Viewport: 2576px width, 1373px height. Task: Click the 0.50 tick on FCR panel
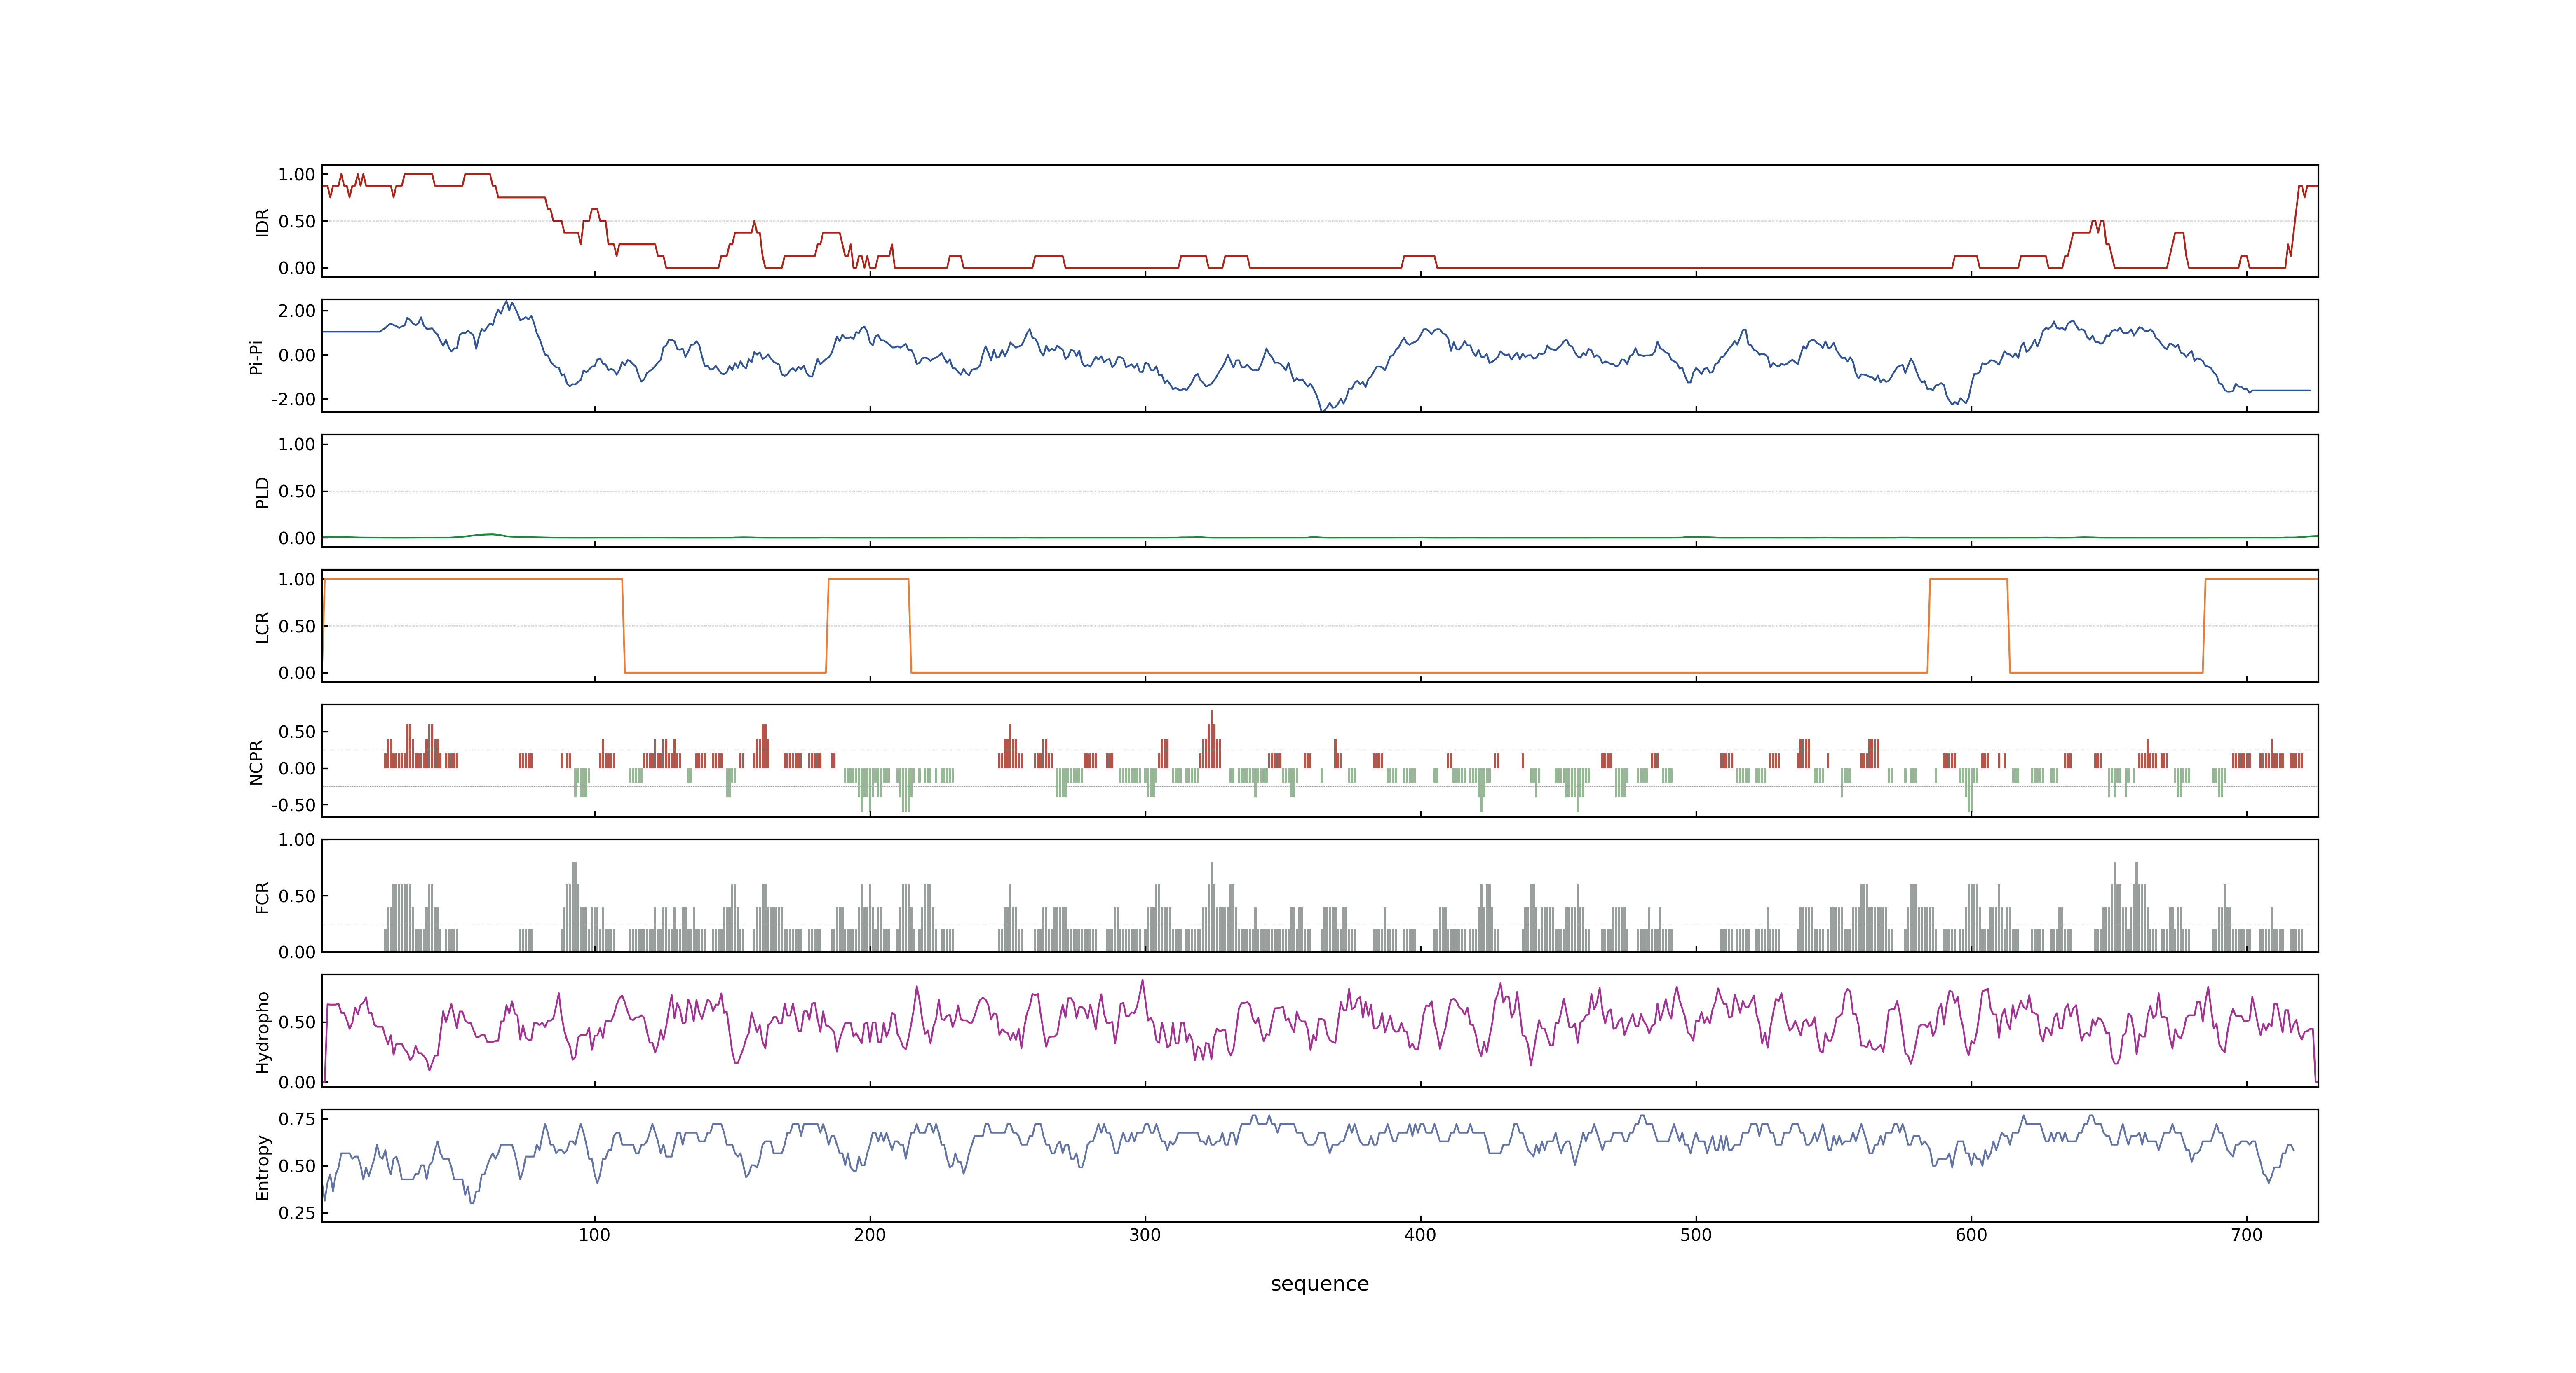point(297,896)
